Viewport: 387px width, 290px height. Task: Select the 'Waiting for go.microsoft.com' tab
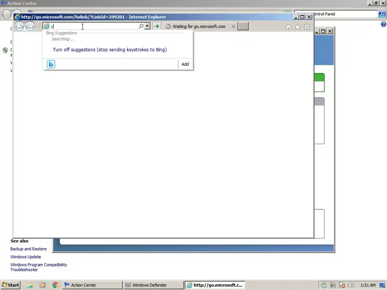point(199,26)
